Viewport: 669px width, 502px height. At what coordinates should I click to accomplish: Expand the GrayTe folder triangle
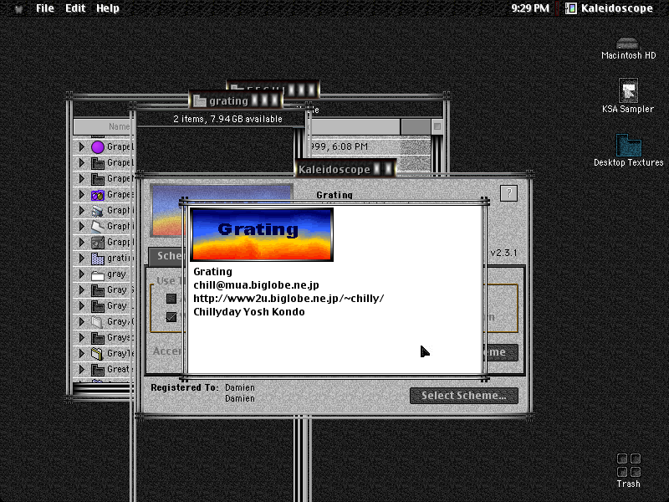point(82,353)
